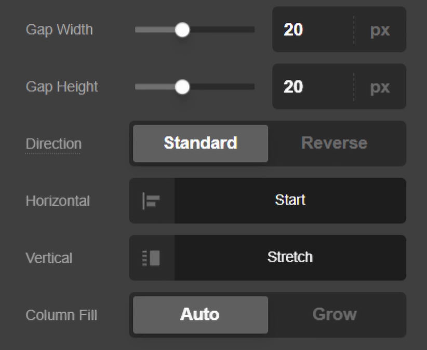Set Column Fill to Auto

point(200,315)
